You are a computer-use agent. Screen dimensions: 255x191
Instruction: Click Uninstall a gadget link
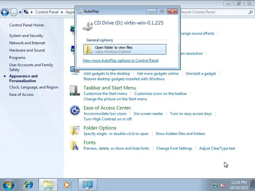201,74
